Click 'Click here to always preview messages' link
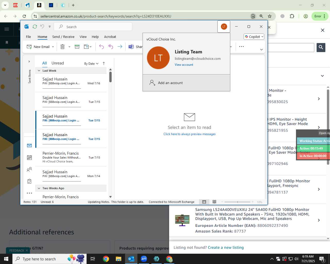The height and width of the screenshot is (264, 330). click(189, 134)
